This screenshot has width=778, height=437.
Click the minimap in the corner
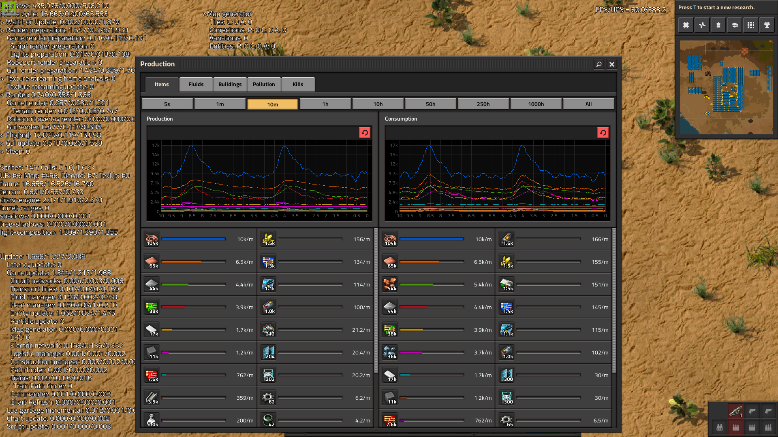click(726, 87)
